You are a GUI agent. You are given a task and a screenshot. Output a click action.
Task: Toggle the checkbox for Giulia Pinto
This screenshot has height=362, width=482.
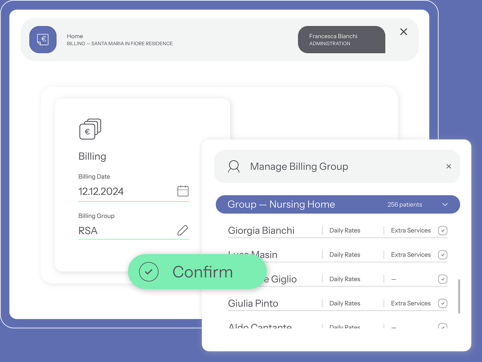click(x=442, y=303)
